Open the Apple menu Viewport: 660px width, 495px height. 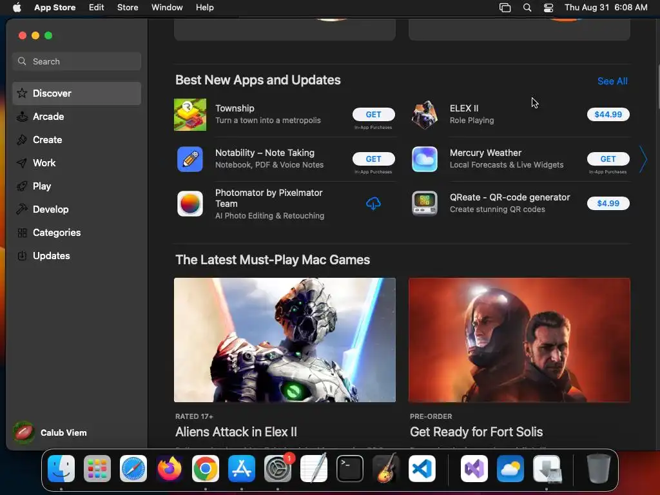pos(17,8)
